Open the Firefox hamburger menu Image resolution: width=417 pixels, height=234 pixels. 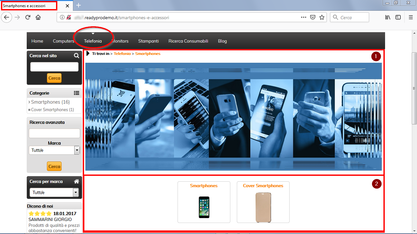point(410,18)
